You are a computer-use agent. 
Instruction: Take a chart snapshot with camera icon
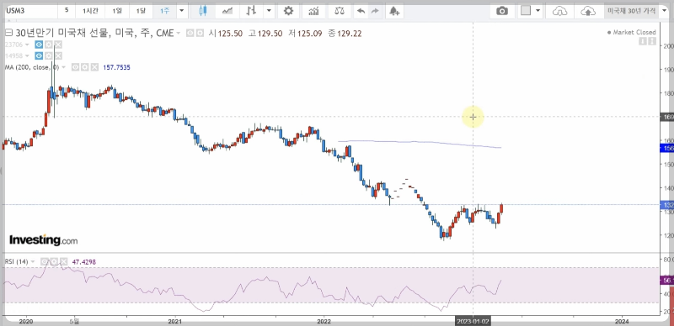pyautogui.click(x=502, y=11)
